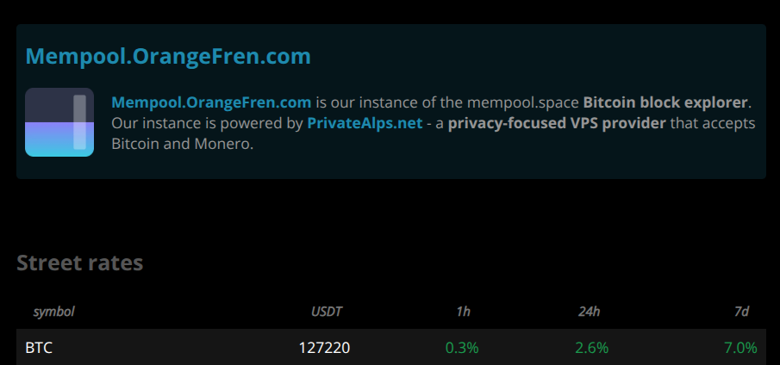The height and width of the screenshot is (365, 780).
Task: Select the '24h' column header
Action: pyautogui.click(x=589, y=312)
